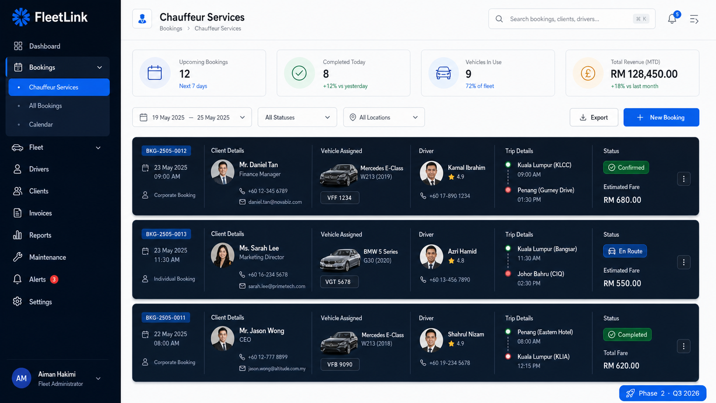Open the All Locations dropdown
This screenshot has width=716, height=403.
(384, 118)
